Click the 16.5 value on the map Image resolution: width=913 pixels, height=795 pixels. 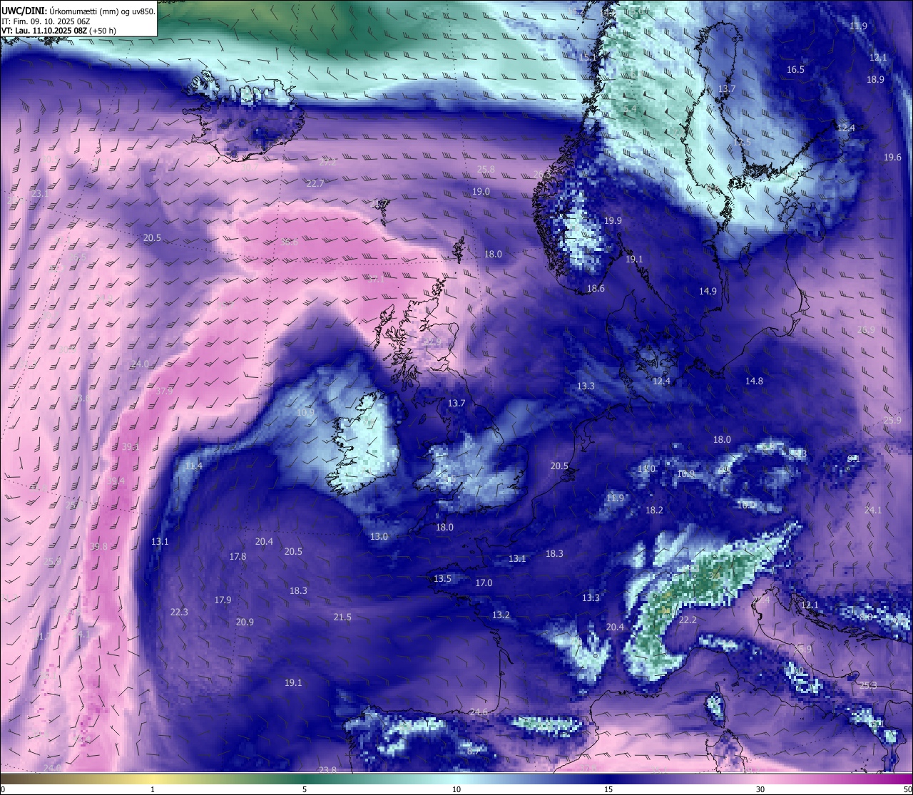coord(795,70)
